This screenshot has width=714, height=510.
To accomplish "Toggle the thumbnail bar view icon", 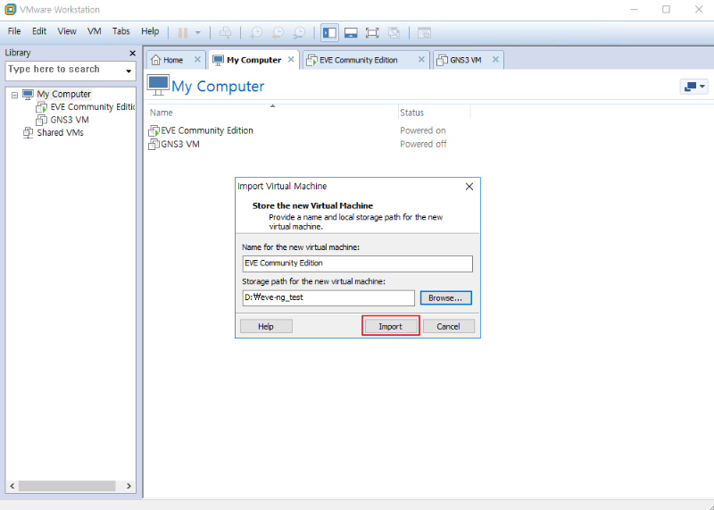I will (x=351, y=32).
